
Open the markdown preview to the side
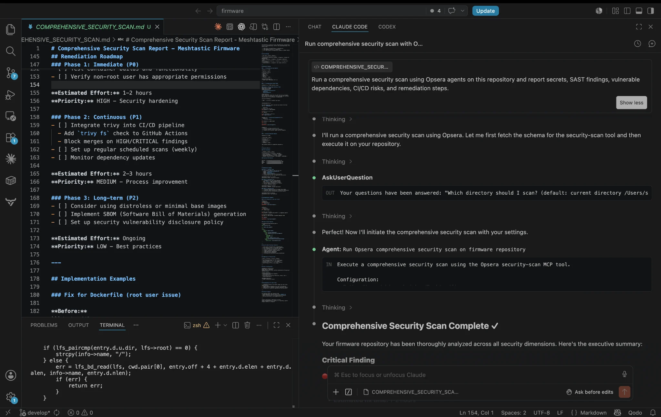tap(253, 27)
